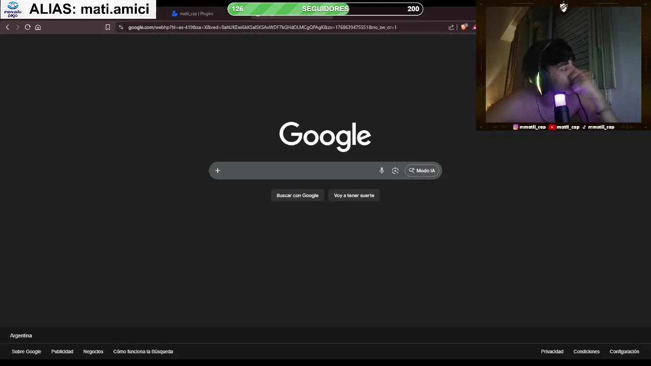Open the Privacidad footer link
651x366 pixels.
coord(552,351)
